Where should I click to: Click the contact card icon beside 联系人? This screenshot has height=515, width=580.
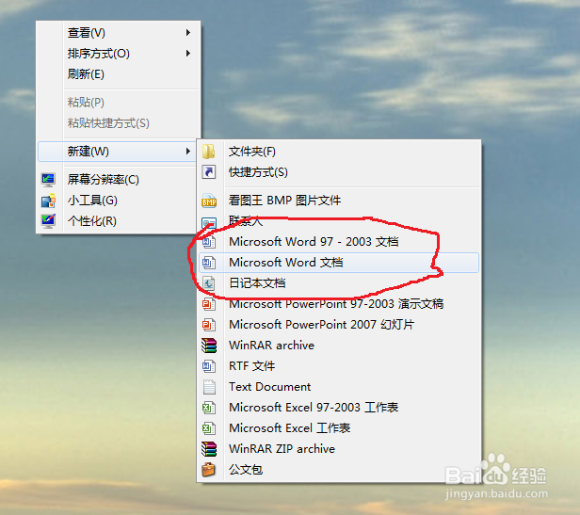coord(209,223)
